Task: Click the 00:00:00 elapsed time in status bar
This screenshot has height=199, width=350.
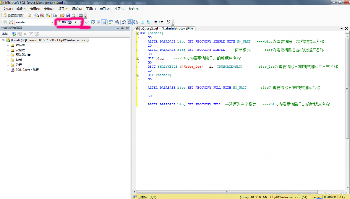Action: [330, 197]
